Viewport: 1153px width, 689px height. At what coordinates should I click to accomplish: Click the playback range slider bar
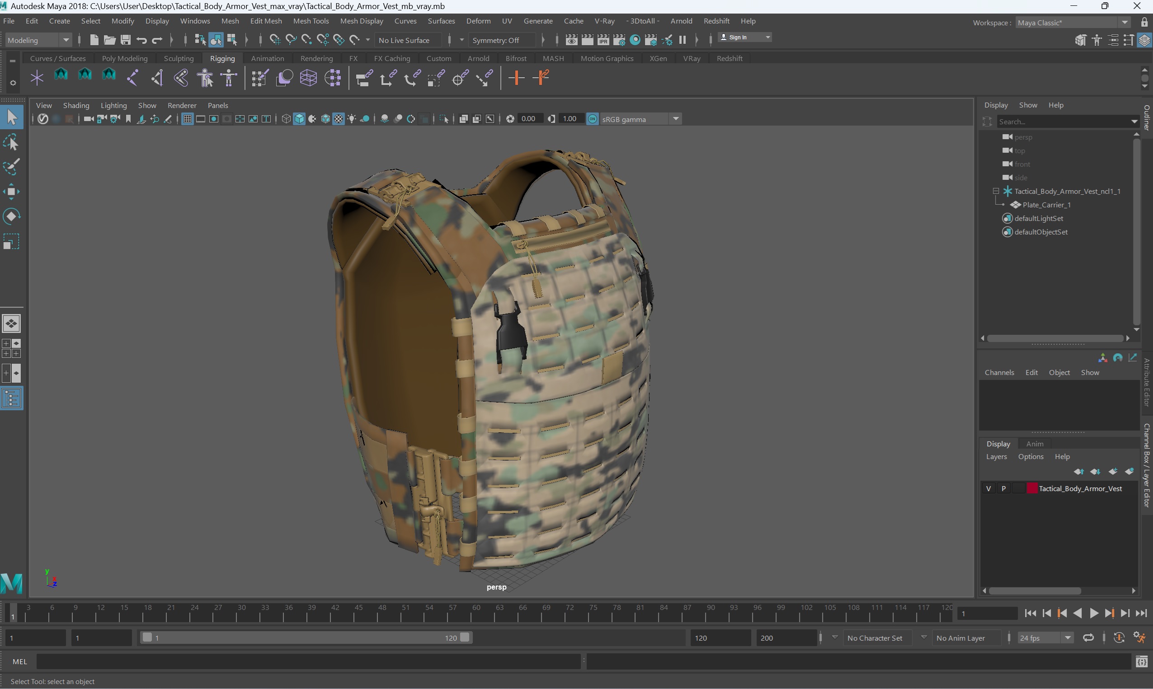(306, 637)
